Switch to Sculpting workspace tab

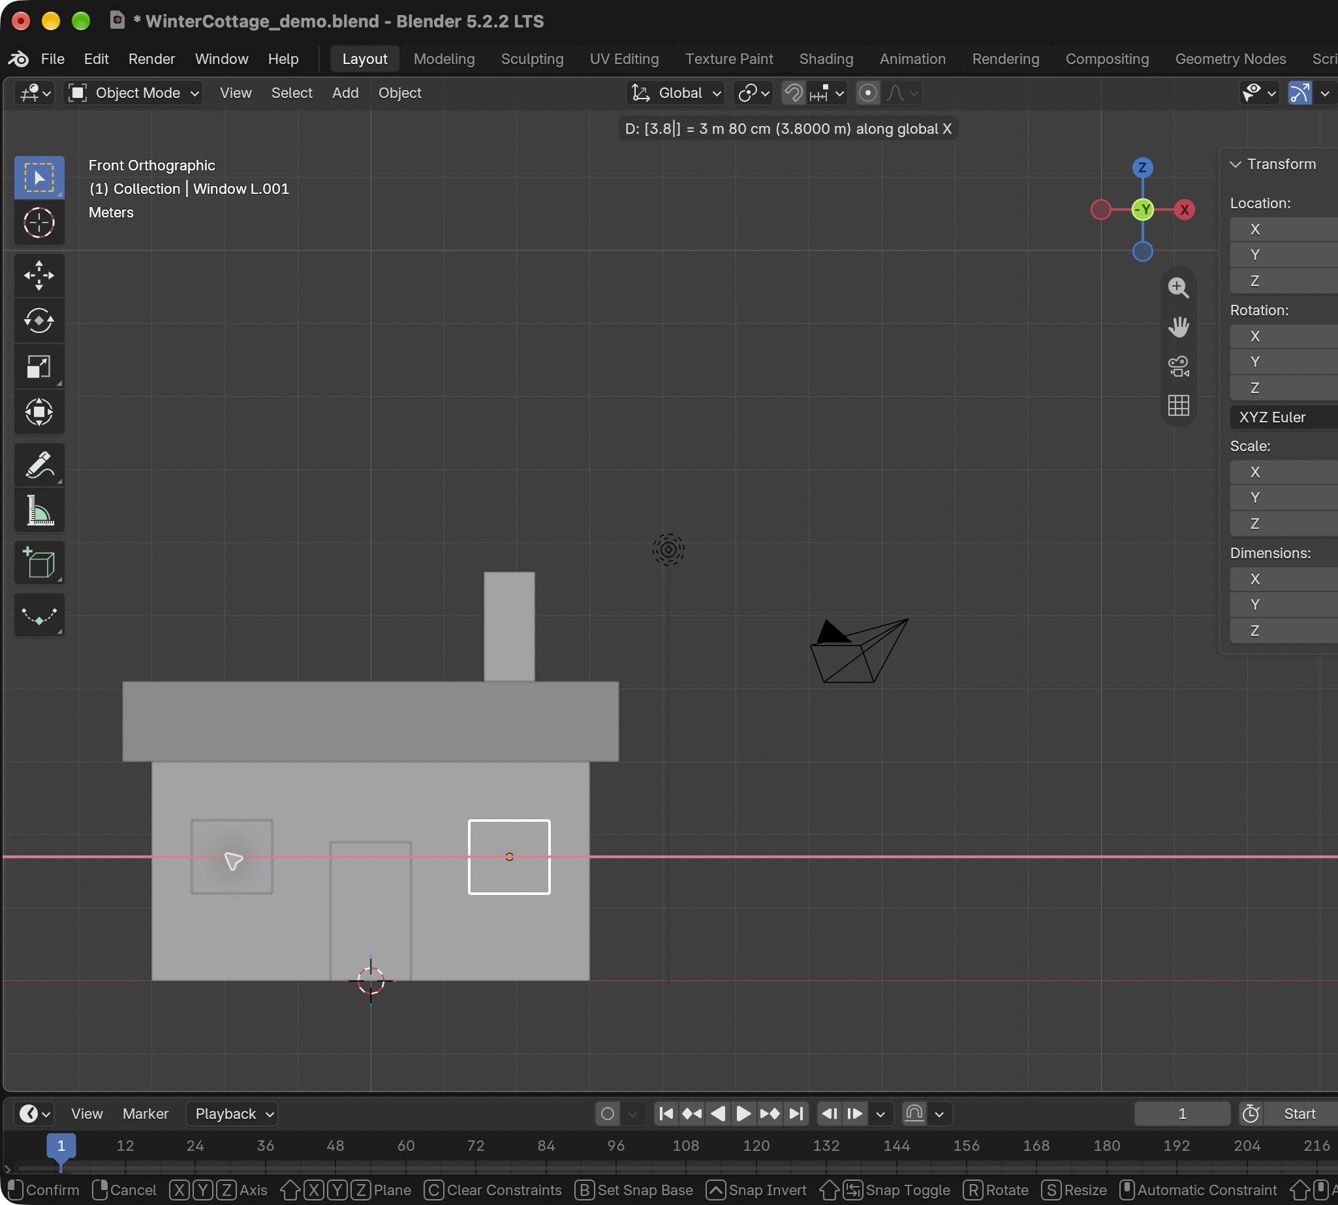533,59
